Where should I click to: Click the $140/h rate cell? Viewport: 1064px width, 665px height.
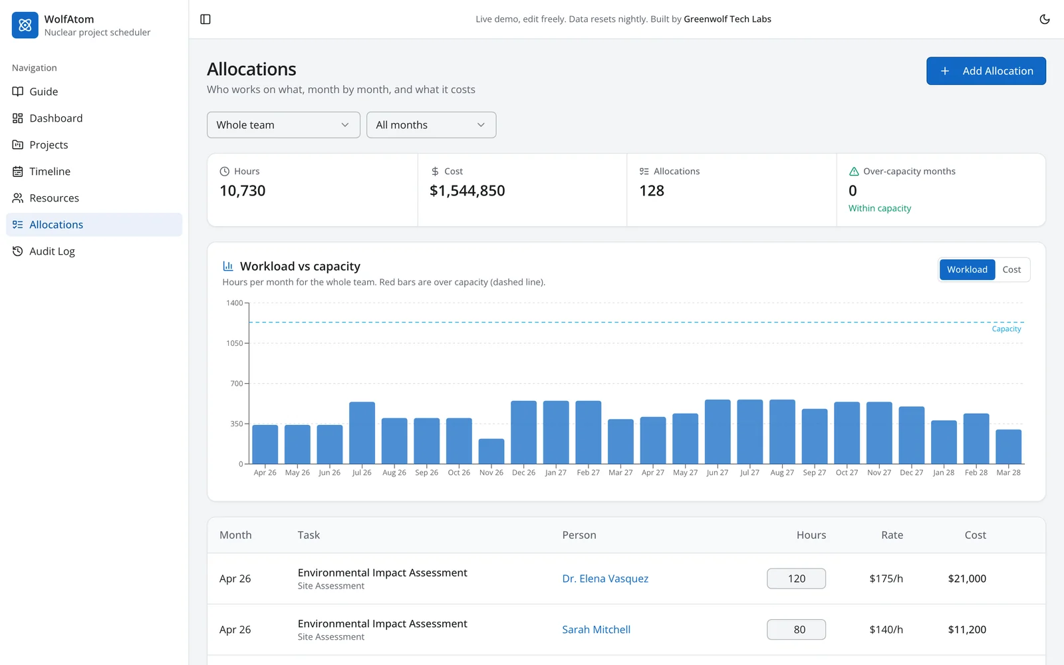(886, 630)
